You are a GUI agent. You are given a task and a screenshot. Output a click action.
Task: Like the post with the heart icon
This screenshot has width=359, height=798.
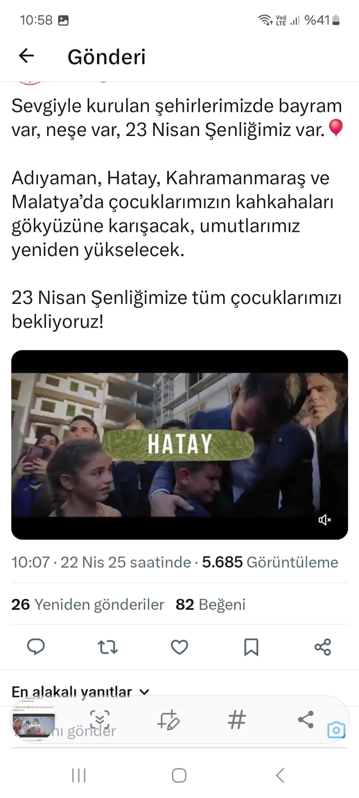[179, 647]
